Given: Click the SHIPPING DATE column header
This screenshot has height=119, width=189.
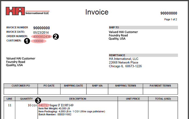Looking at the screenshot, I should 73,86.
